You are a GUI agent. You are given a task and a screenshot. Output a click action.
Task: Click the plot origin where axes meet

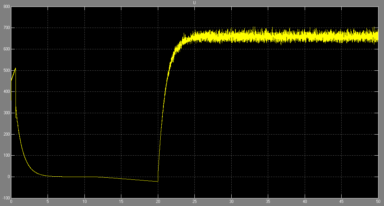click(11, 199)
